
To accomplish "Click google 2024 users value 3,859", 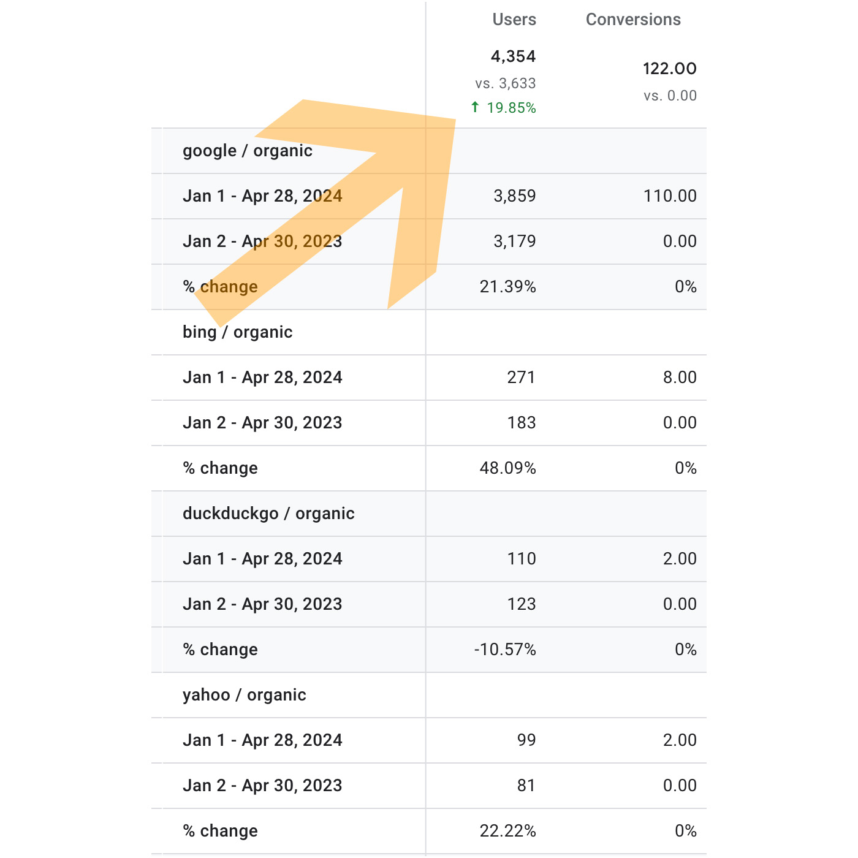I will pyautogui.click(x=514, y=196).
